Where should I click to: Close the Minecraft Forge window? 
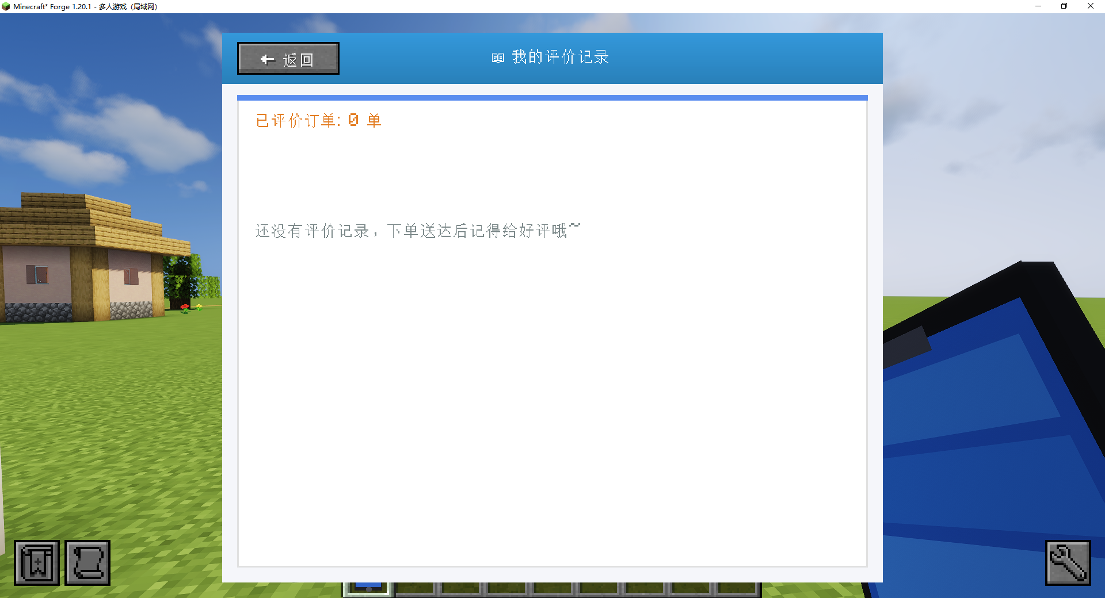[x=1091, y=6]
